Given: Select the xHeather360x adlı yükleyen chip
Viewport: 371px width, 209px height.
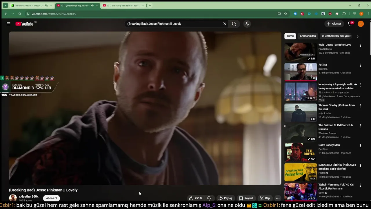Looking at the screenshot, I should (x=337, y=36).
